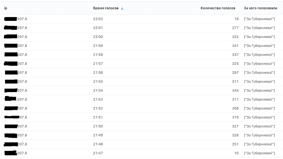The width and height of the screenshot is (283, 159).
Task: Click the За кого голосовали column header
Action: (x=261, y=8)
